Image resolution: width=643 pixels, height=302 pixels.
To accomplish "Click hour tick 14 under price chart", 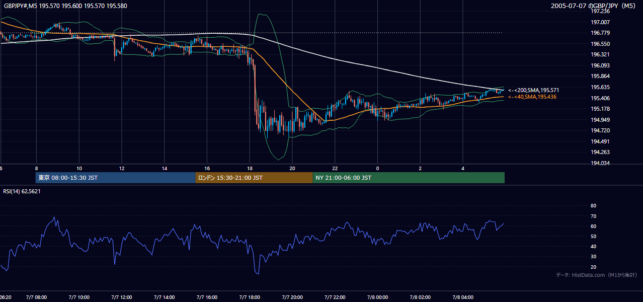I will click(165, 168).
